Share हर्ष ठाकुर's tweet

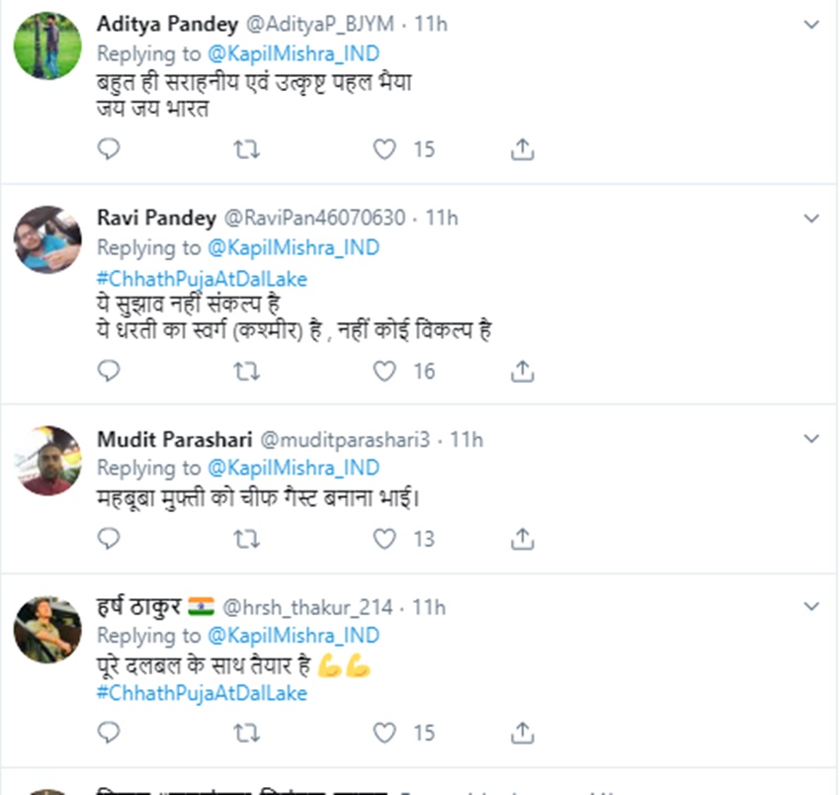tap(523, 733)
